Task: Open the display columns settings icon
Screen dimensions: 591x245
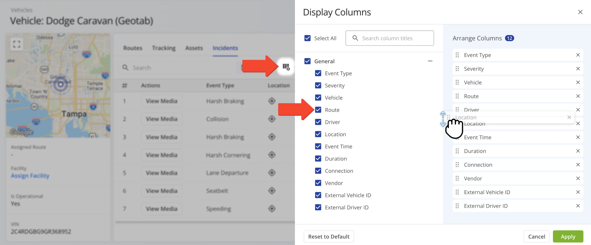Action: [286, 67]
